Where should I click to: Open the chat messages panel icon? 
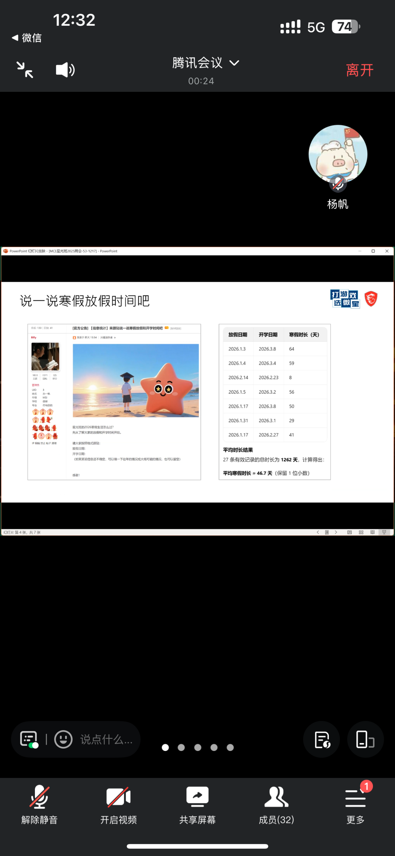(29, 739)
